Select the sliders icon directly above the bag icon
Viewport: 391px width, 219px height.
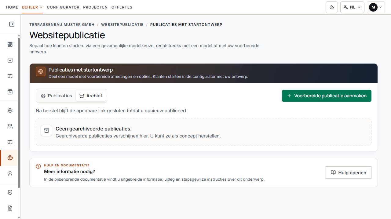(10, 76)
